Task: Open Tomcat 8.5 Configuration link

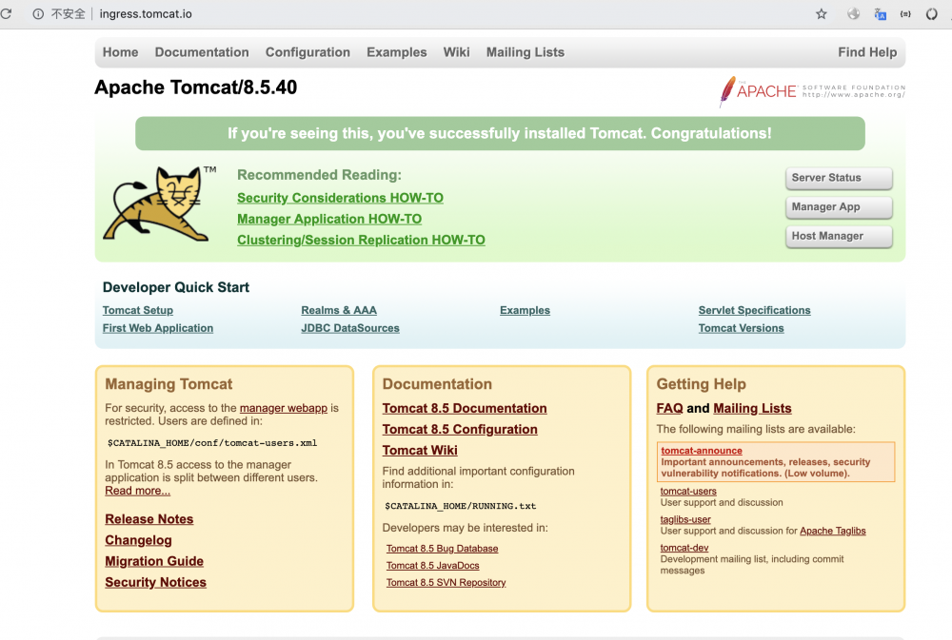Action: pos(460,430)
